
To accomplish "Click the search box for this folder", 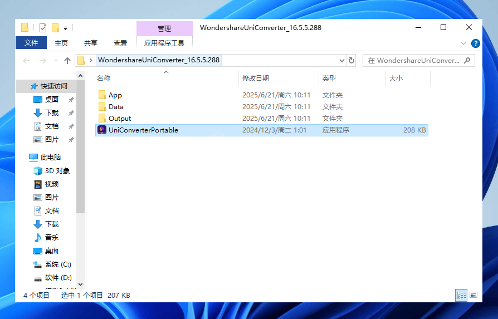I will (418, 60).
